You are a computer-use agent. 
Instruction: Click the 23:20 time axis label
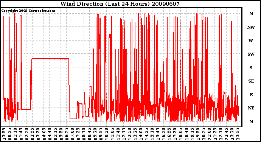click(232, 134)
